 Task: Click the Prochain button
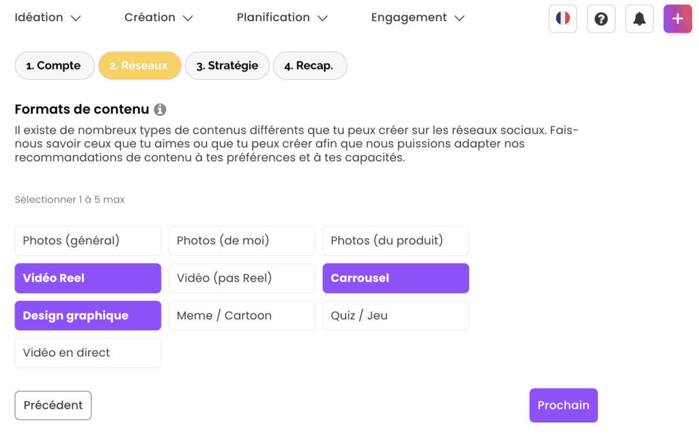pos(563,405)
